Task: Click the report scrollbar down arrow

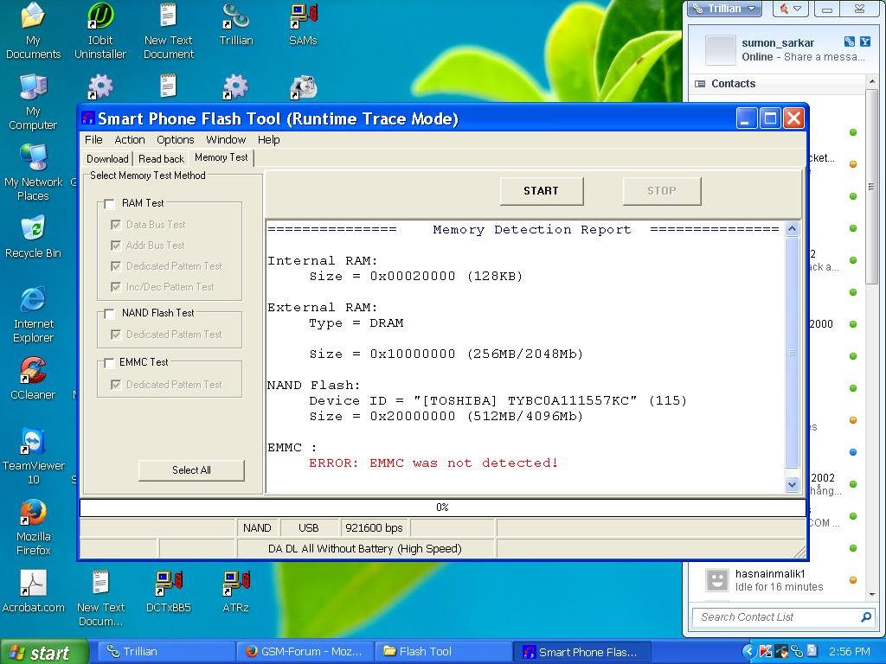Action: pyautogui.click(x=793, y=484)
